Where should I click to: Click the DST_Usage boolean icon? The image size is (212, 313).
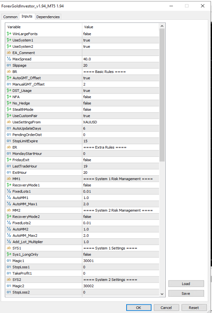[x=9, y=91]
